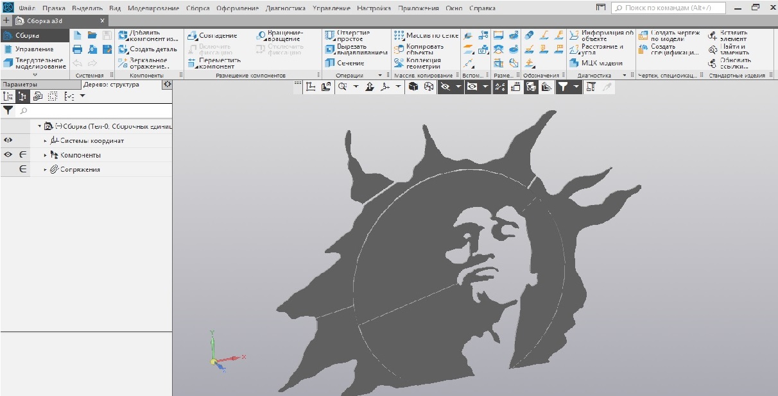Select the Сборка toolbar set

34,35
